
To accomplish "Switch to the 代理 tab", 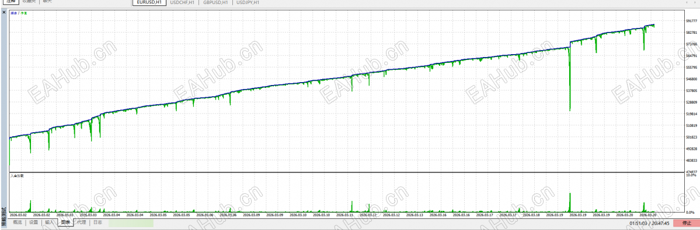I will pyautogui.click(x=82, y=222).
